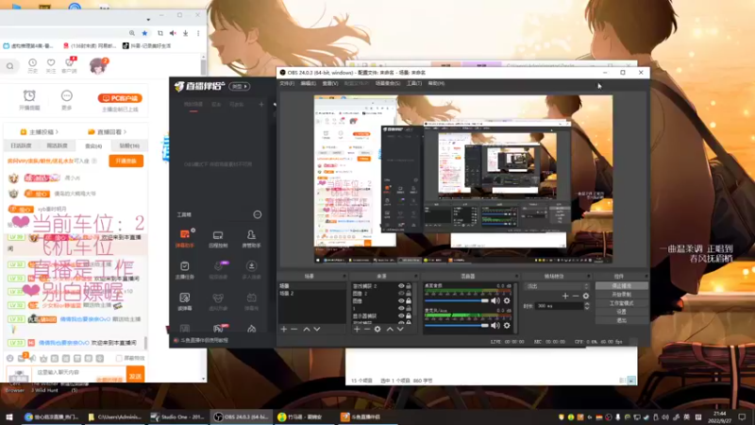This screenshot has width=755, height=425.
Task: Mute the desktop audio channel
Action: [495, 300]
